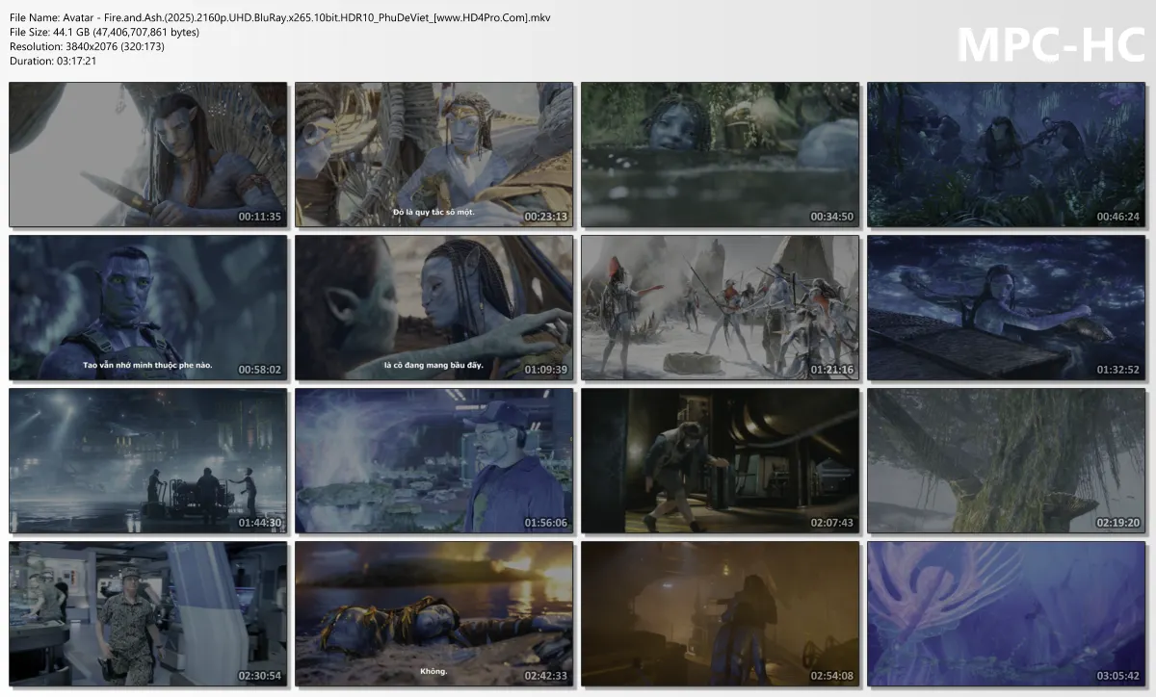
Task: Click the subtitle 'Không.'
Action: (434, 672)
